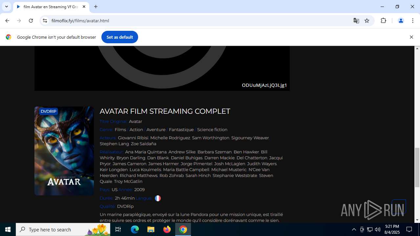Screen dimensions: 420x236
Task: Click Ana Maria Quintana name
Action: click(x=146, y=152)
